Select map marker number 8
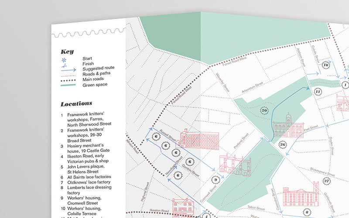 pyautogui.click(x=307, y=212)
